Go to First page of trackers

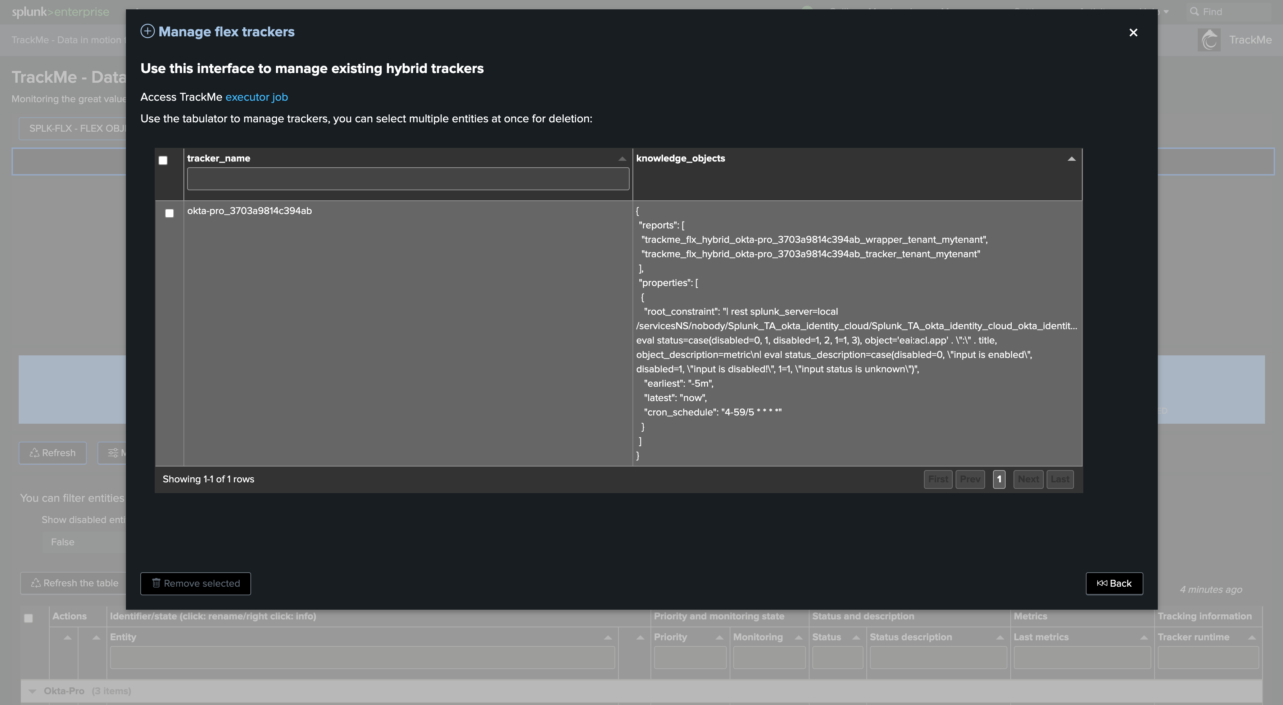[938, 479]
